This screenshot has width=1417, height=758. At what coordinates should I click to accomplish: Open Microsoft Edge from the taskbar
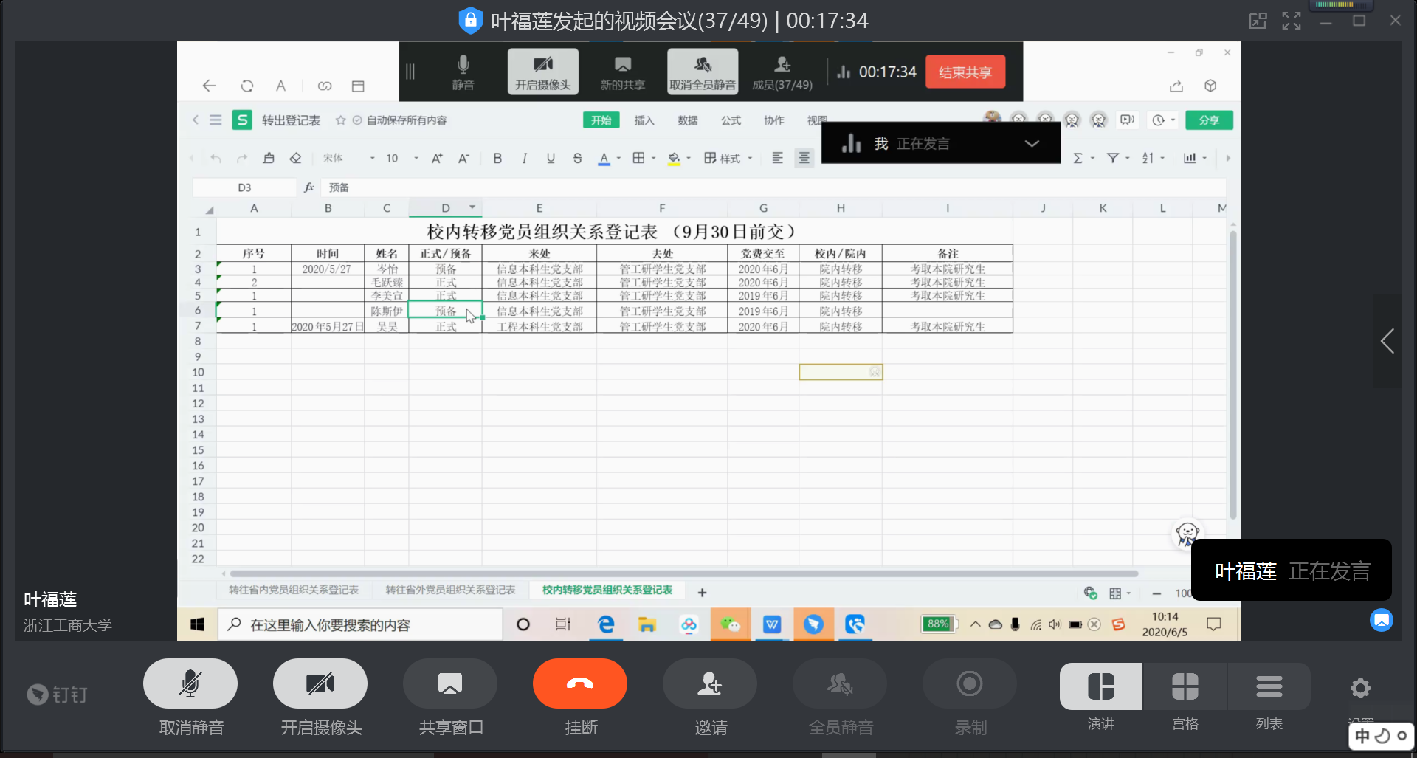coord(606,624)
